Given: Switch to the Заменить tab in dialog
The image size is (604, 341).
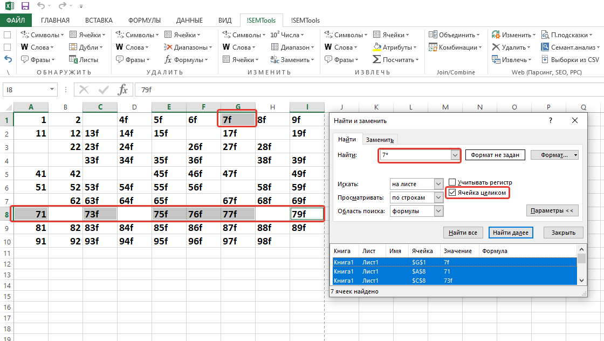Looking at the screenshot, I should [x=380, y=140].
